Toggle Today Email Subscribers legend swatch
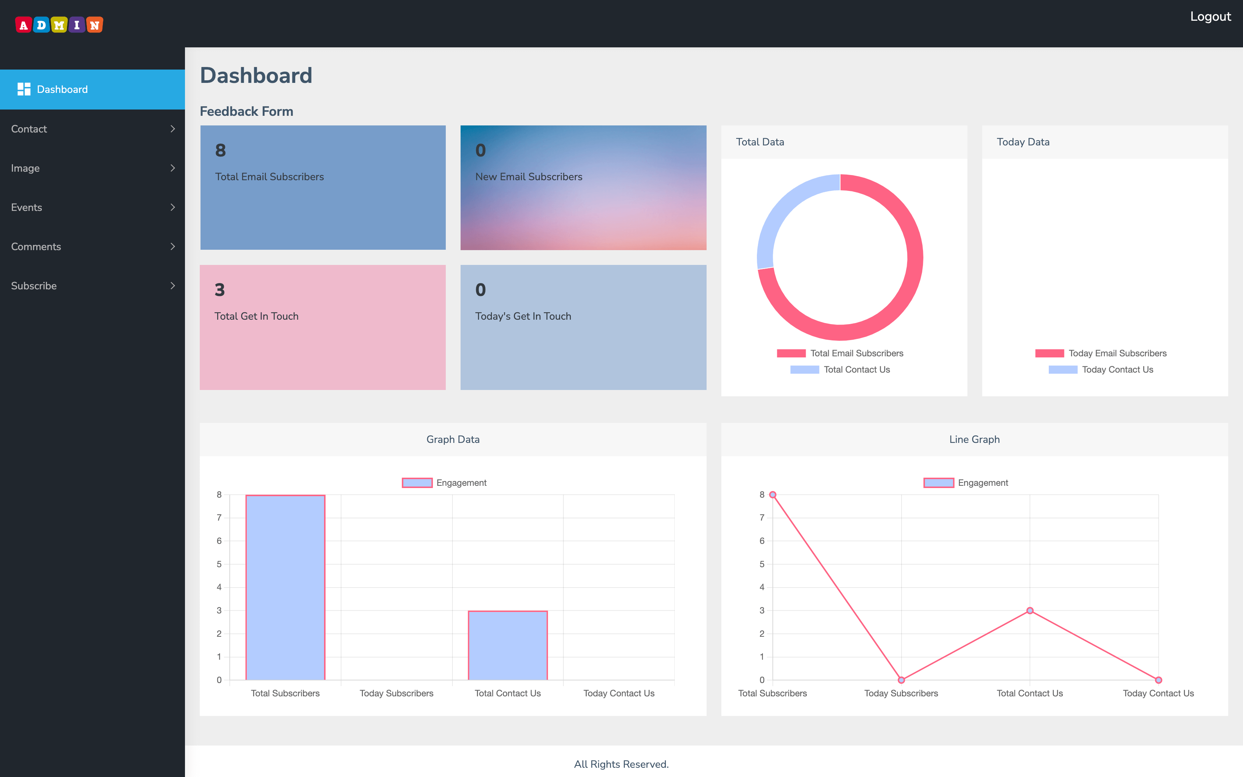 click(1050, 353)
